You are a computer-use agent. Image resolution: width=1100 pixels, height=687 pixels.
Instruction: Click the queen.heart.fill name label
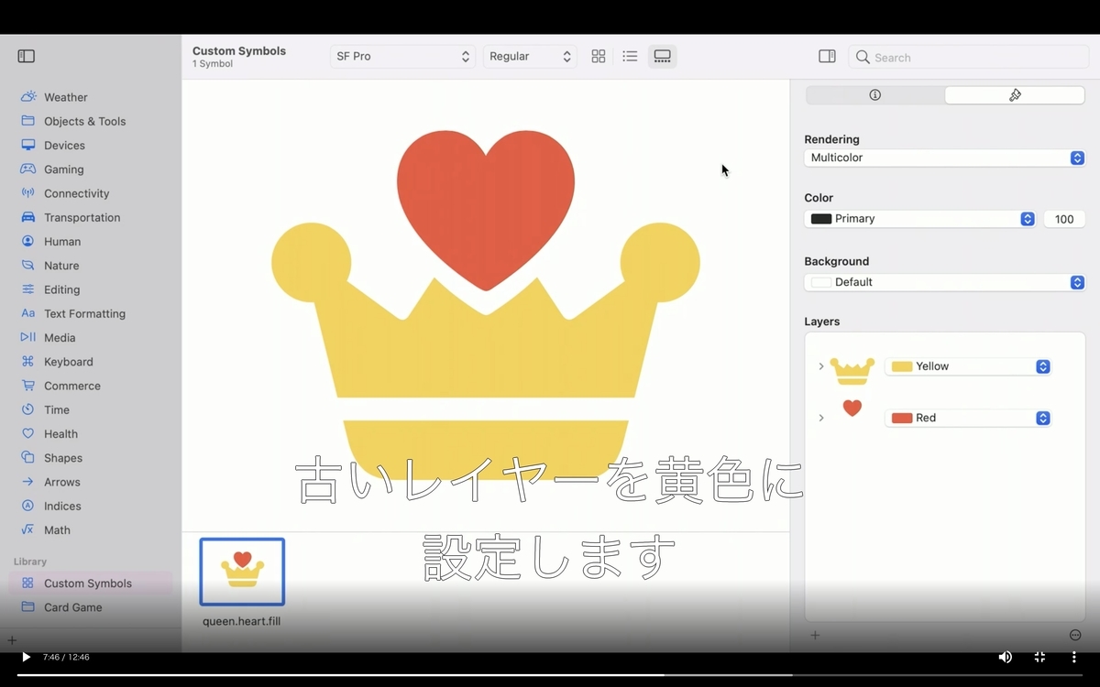pyautogui.click(x=242, y=621)
